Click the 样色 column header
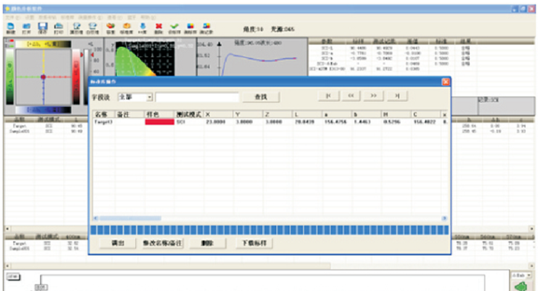The height and width of the screenshot is (291, 538). 160,114
